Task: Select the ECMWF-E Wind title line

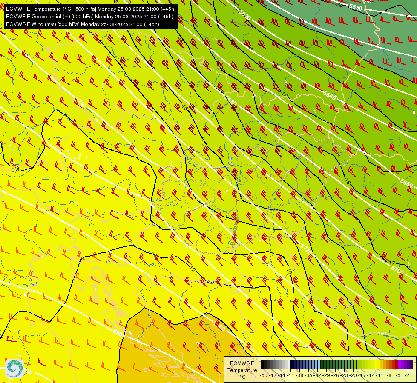Action: (83, 24)
